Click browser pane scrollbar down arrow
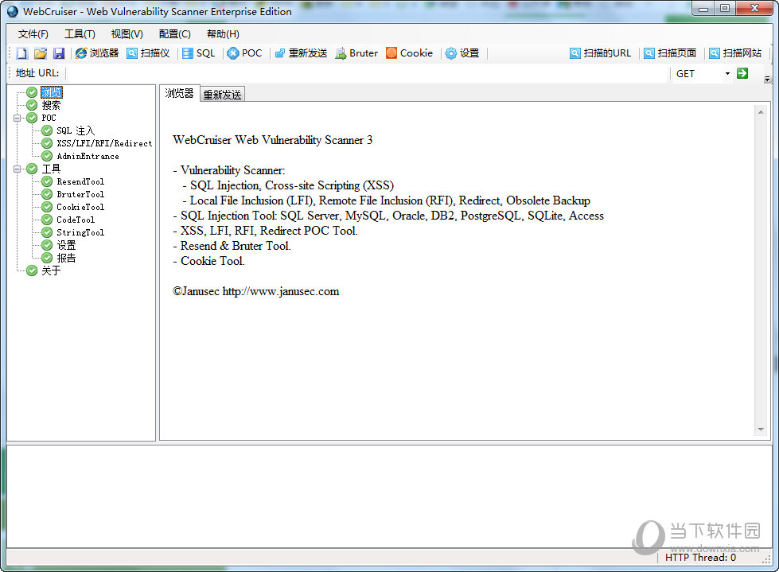779x572 pixels. pyautogui.click(x=761, y=430)
